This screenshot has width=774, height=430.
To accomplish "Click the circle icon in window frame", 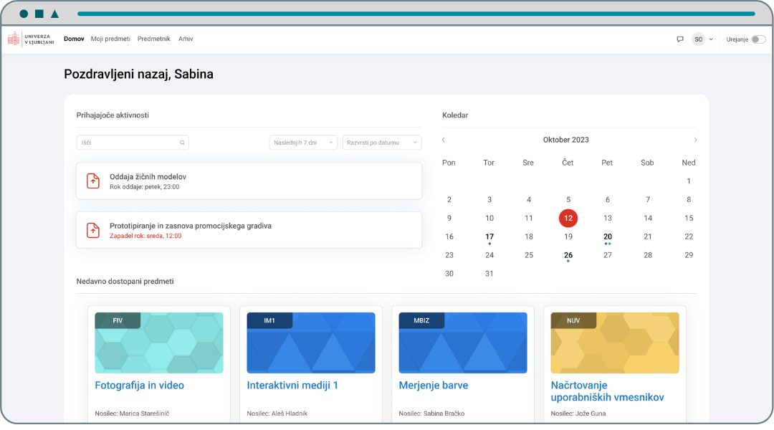I will pos(24,14).
